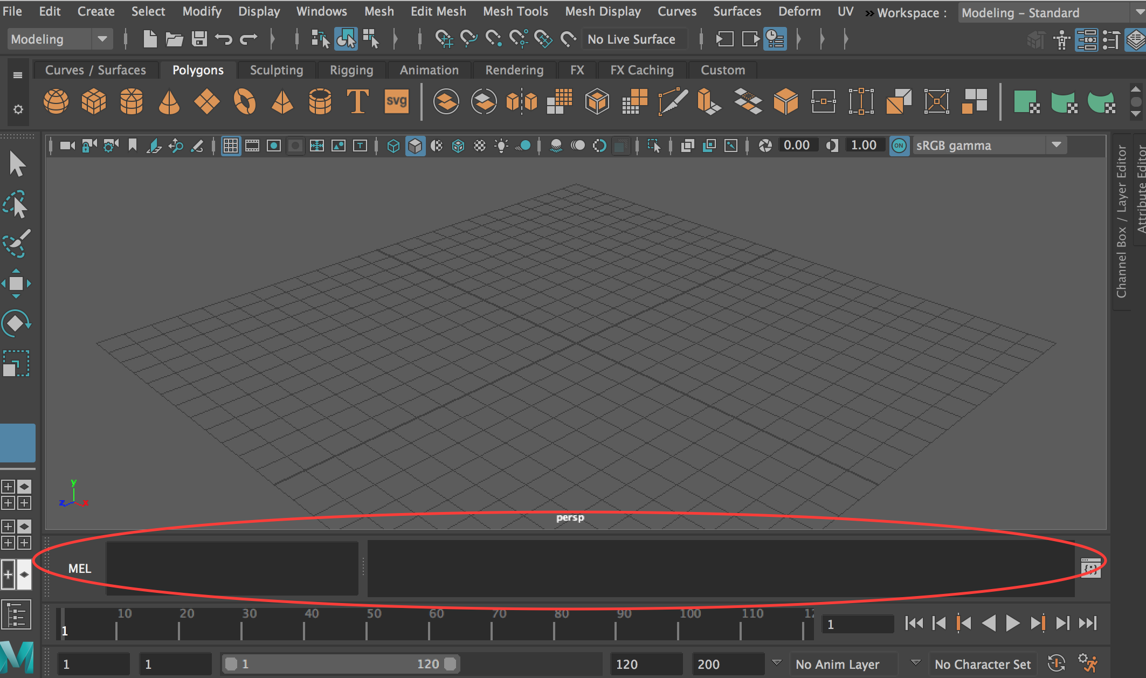Switch to the FX Caching shelf tab
Screen dimensions: 1146x678
click(641, 70)
